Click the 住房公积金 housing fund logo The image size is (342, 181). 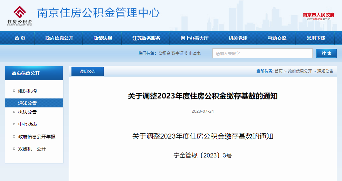tap(20, 16)
